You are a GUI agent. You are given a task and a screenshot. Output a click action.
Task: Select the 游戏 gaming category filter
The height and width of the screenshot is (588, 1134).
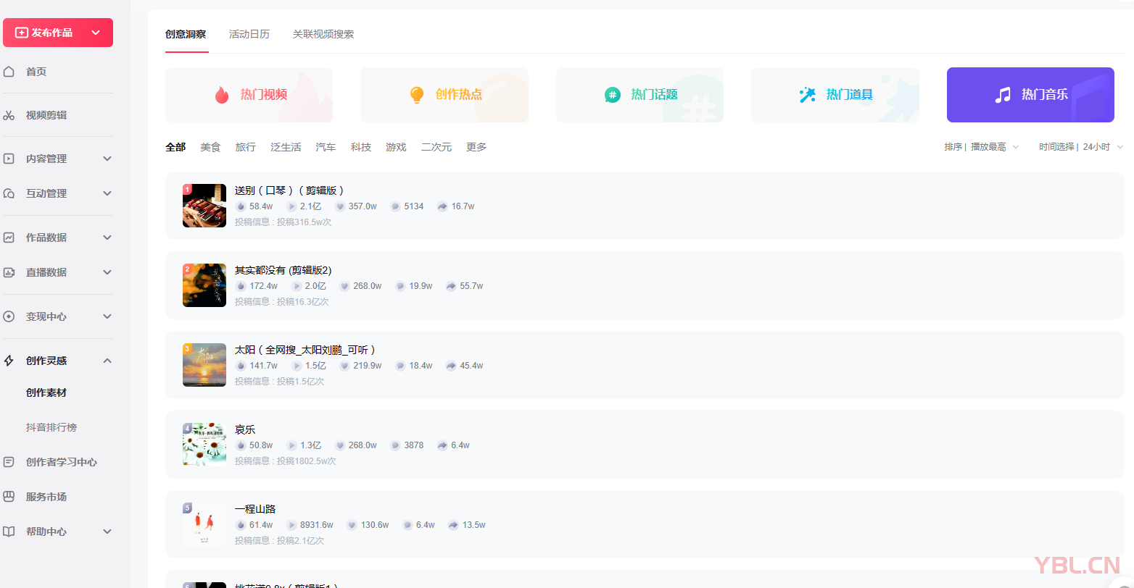click(x=396, y=146)
